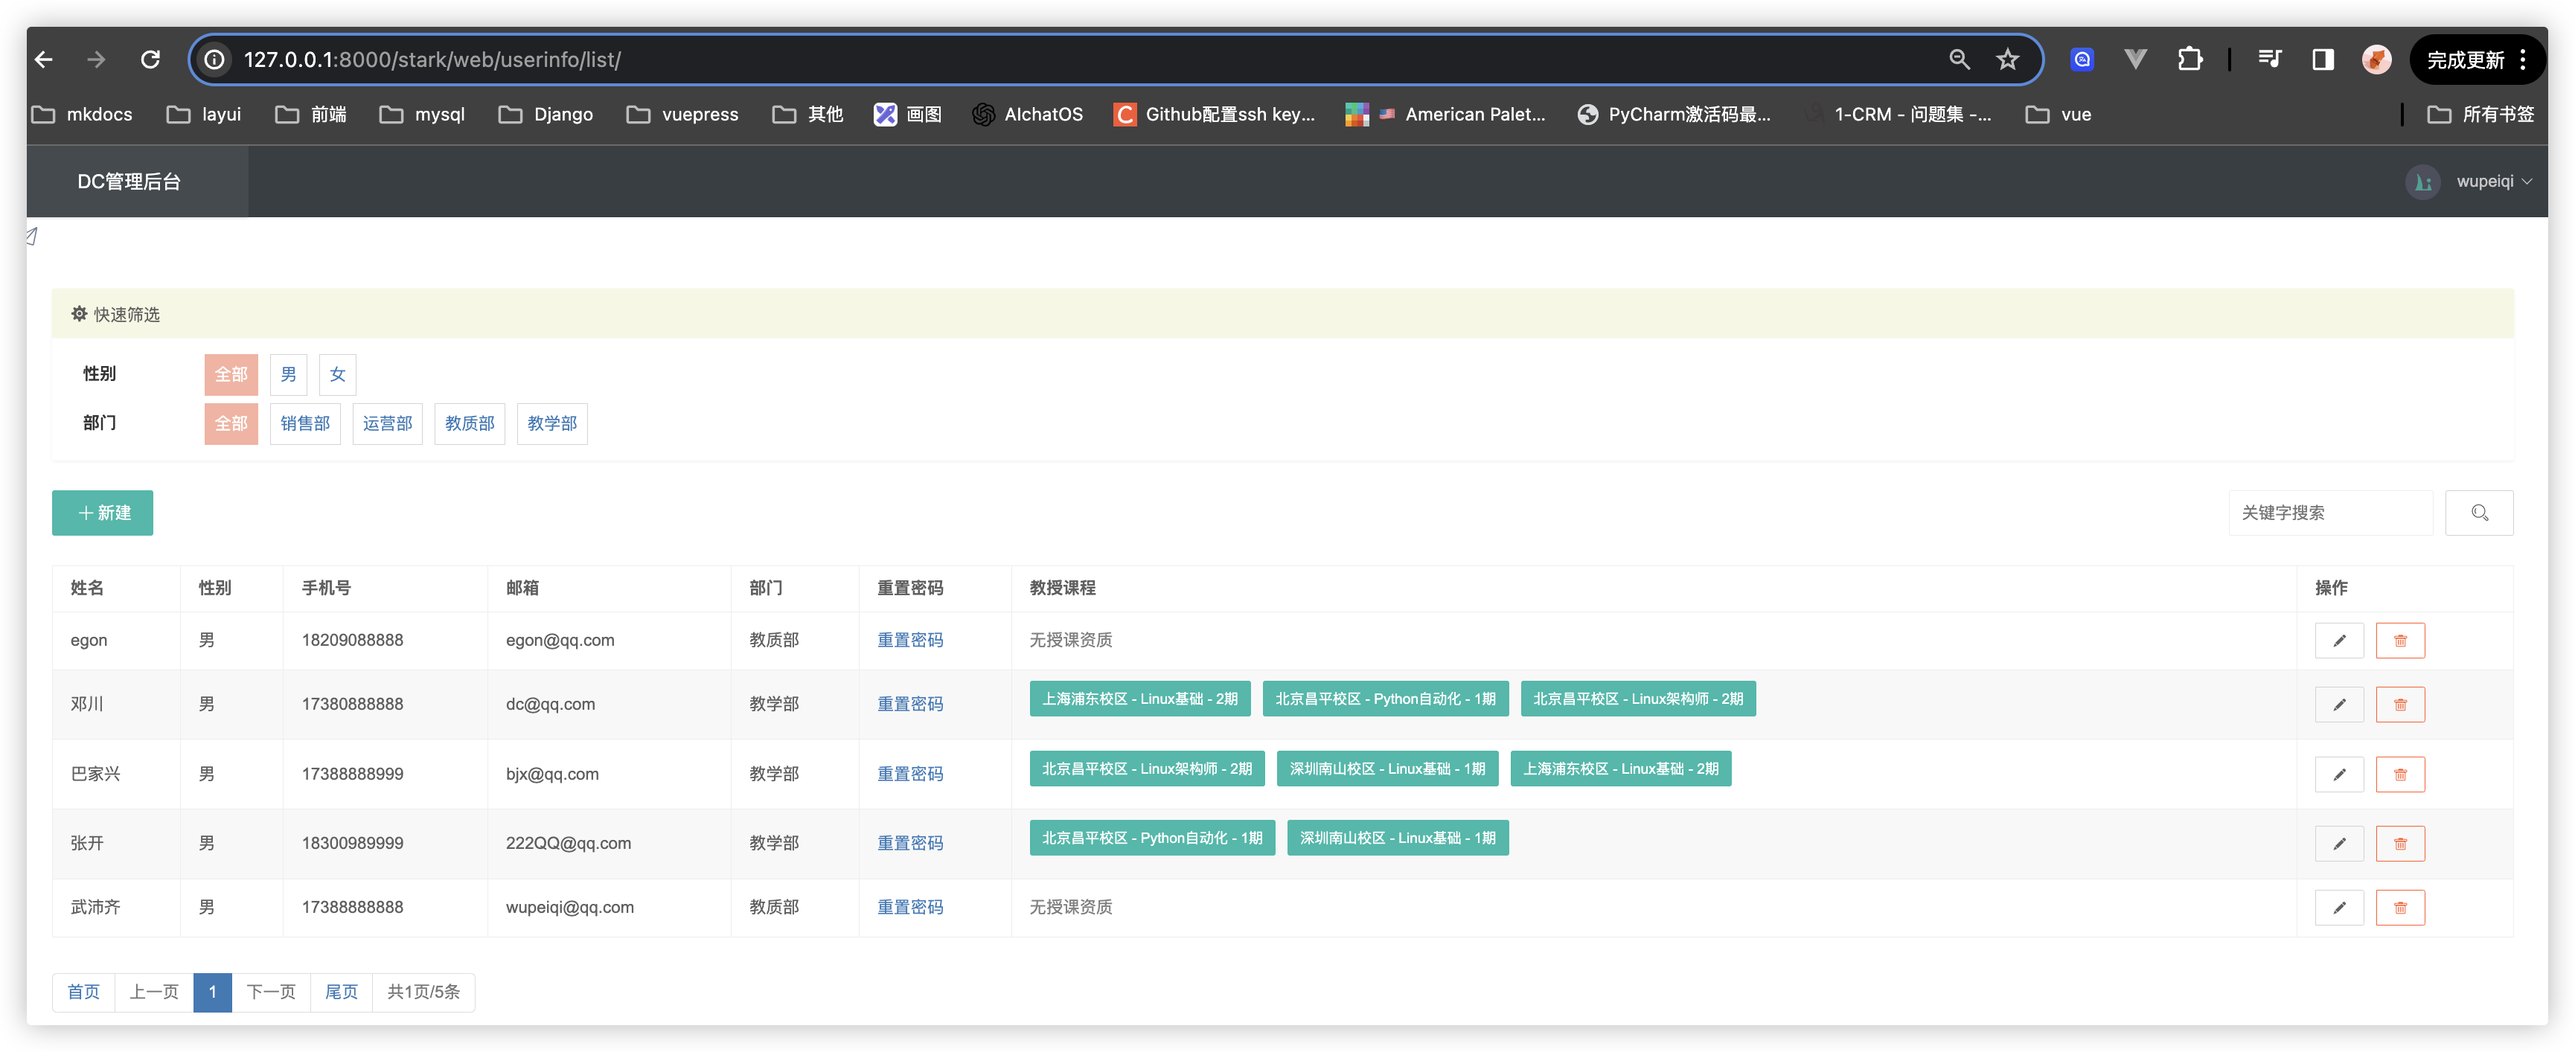Filter department by 教学部
This screenshot has width=2575, height=1052.
tap(551, 423)
